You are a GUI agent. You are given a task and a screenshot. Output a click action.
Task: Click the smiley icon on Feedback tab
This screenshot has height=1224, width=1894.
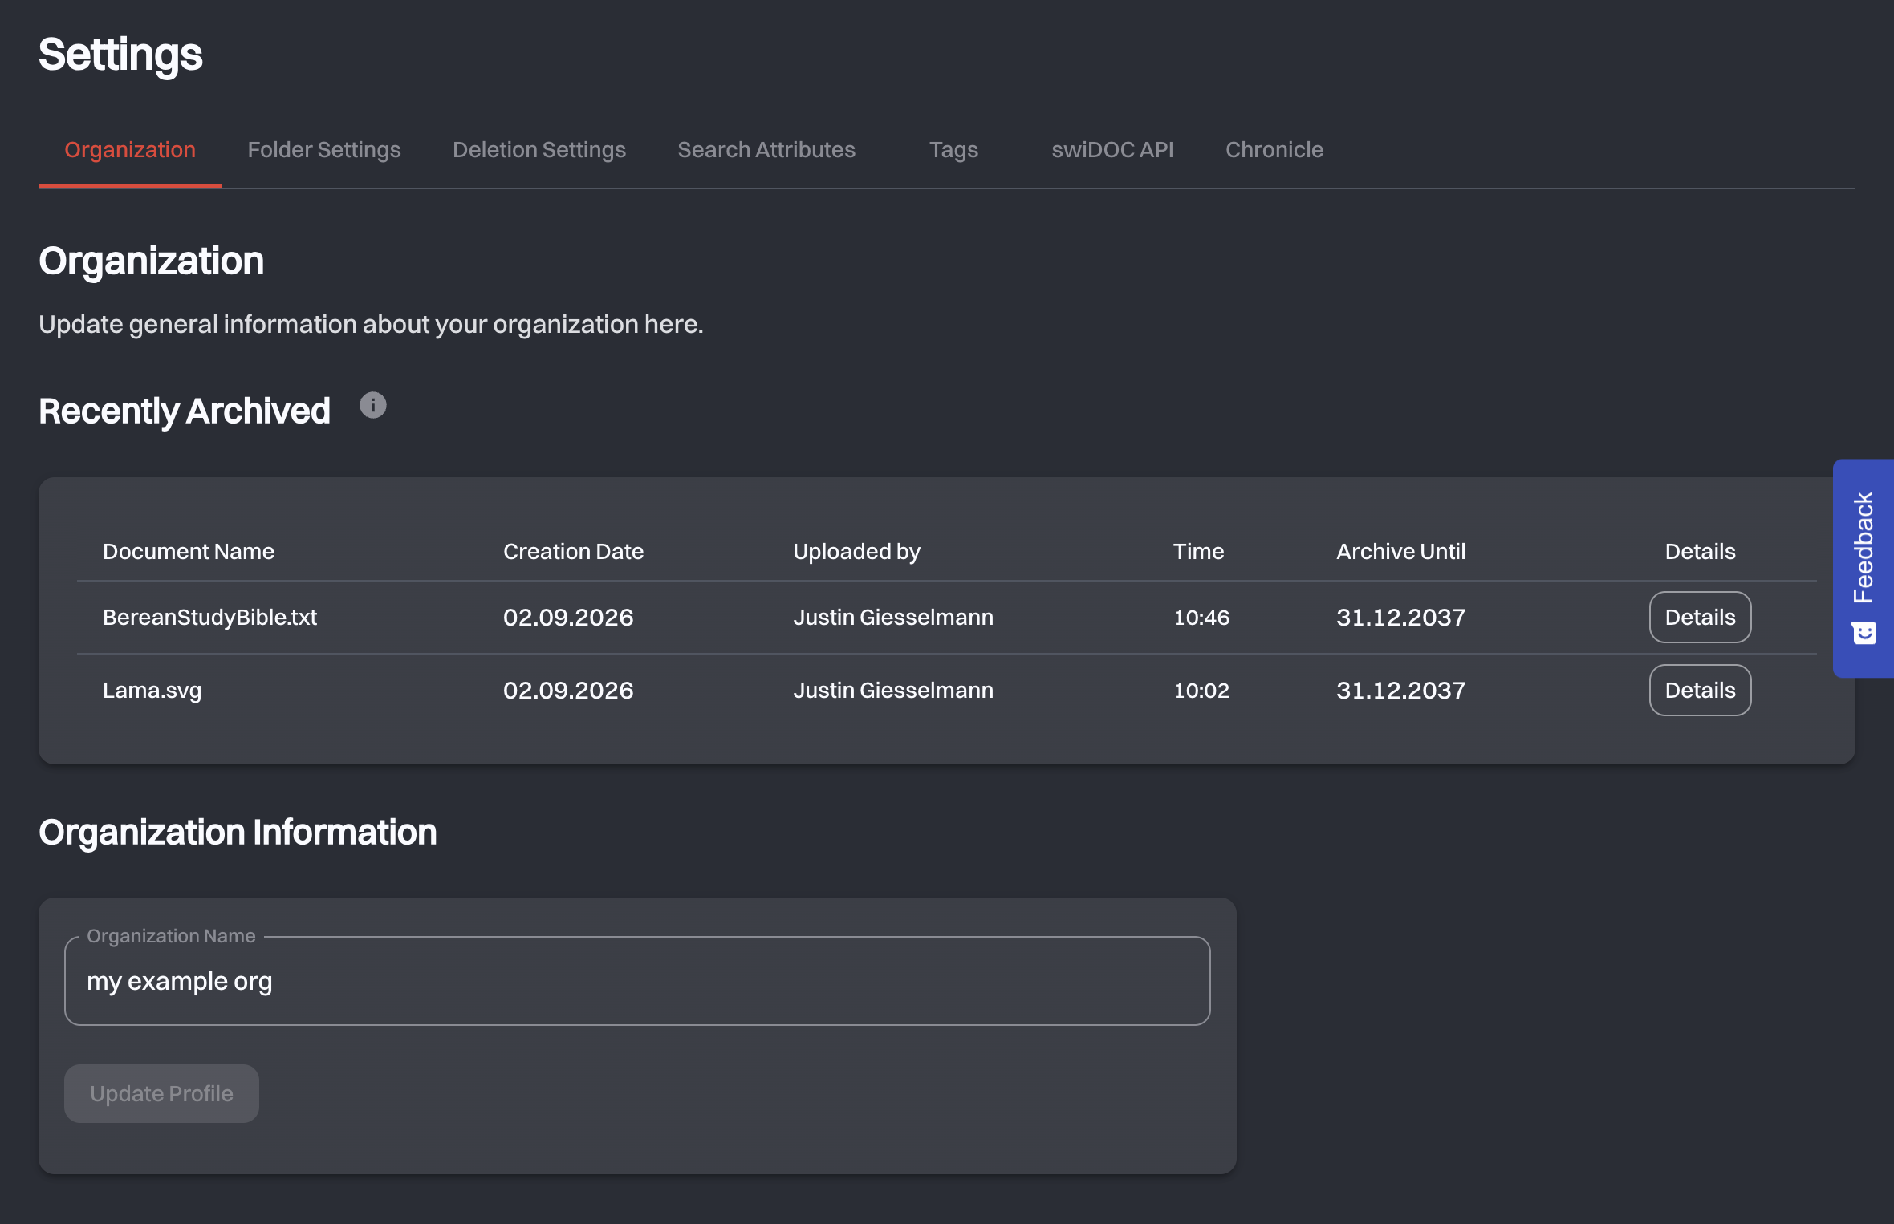pyautogui.click(x=1864, y=633)
